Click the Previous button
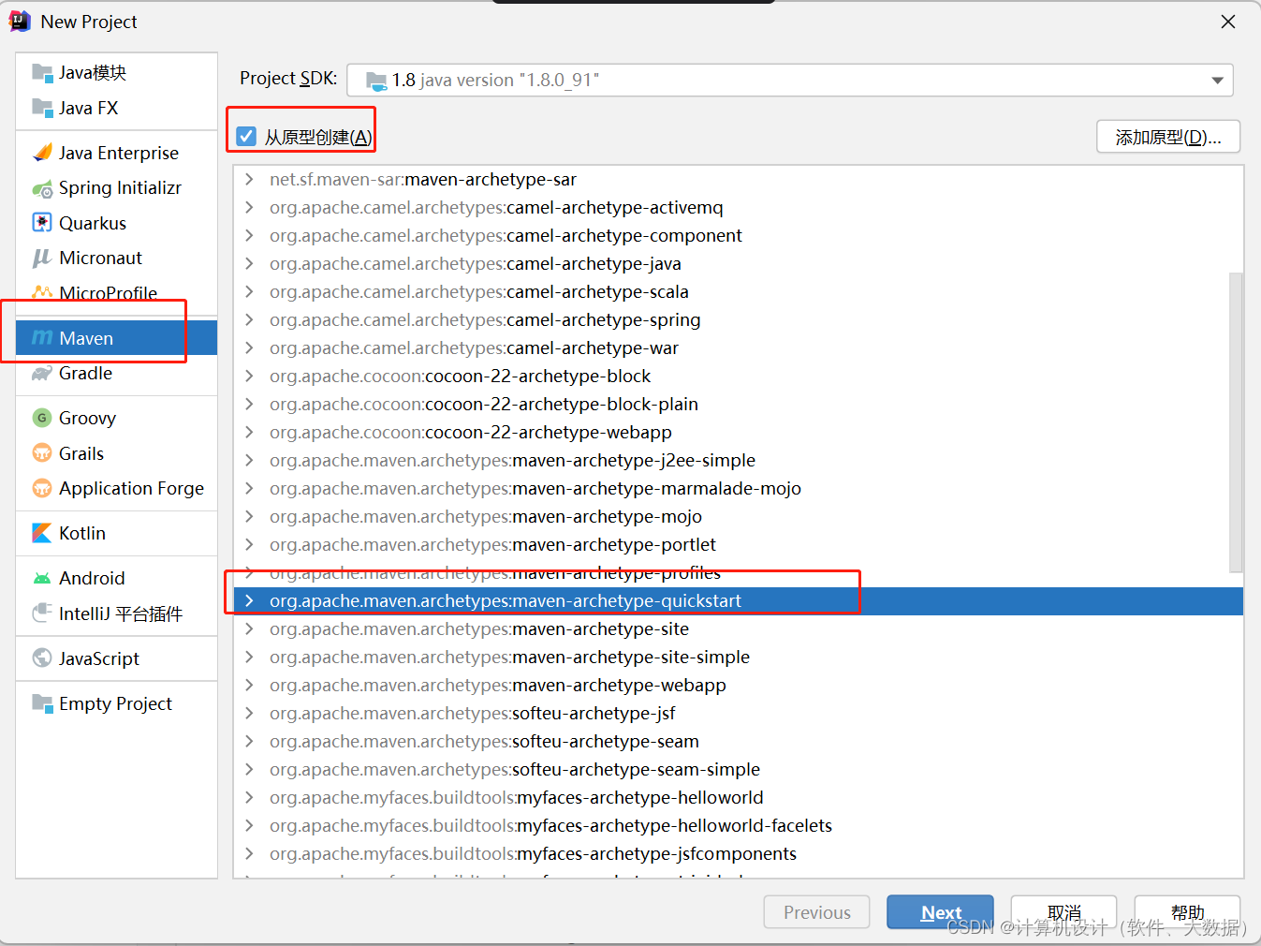This screenshot has width=1261, height=946. 816,912
